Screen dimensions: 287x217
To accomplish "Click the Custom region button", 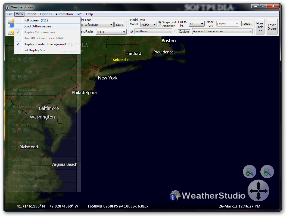I will [184, 31].
